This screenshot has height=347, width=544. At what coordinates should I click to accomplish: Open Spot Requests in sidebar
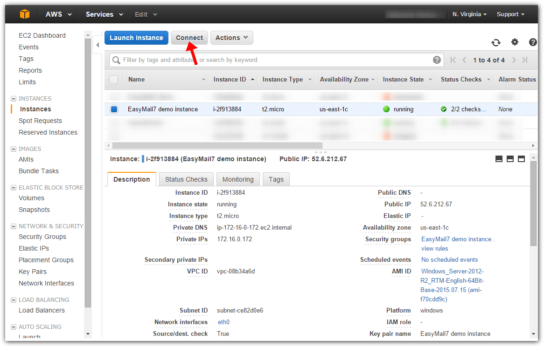pos(40,121)
